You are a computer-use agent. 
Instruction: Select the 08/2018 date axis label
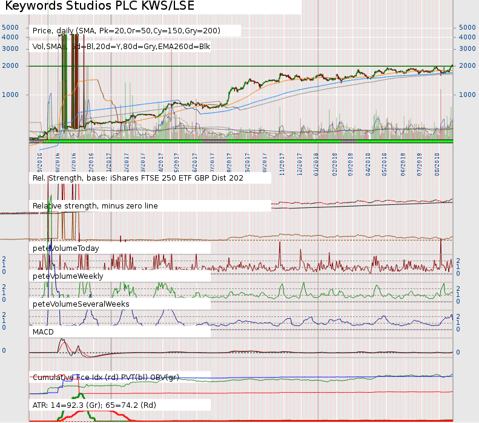[x=437, y=164]
